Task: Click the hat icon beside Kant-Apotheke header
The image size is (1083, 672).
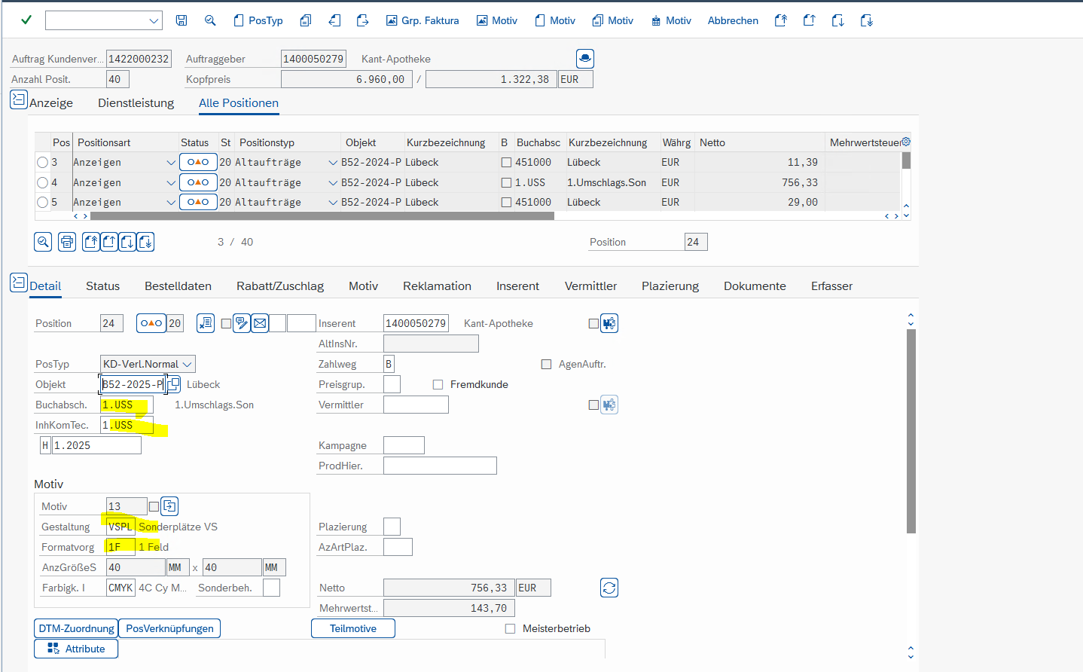Action: [585, 58]
